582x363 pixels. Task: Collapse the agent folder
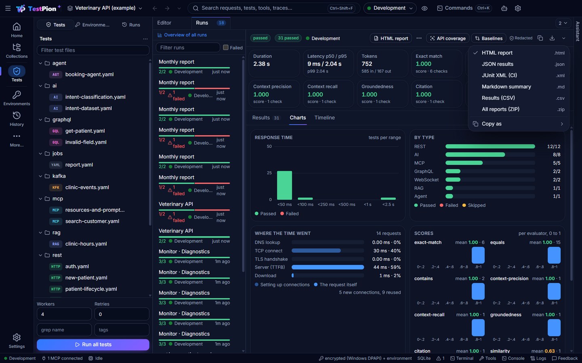pyautogui.click(x=40, y=63)
